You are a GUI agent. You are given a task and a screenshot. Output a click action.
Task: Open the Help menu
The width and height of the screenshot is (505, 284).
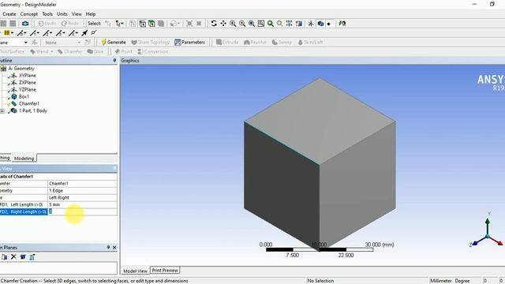(x=91, y=14)
